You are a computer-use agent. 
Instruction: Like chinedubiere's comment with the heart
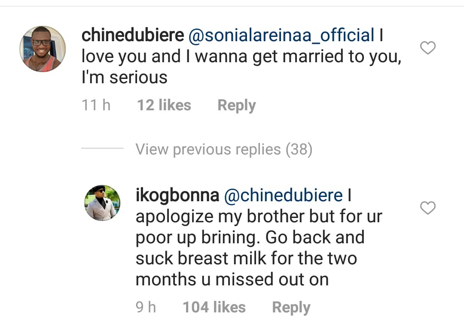[x=427, y=48]
